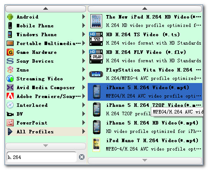Expand the Interlaced submenu arrow

click(x=84, y=105)
